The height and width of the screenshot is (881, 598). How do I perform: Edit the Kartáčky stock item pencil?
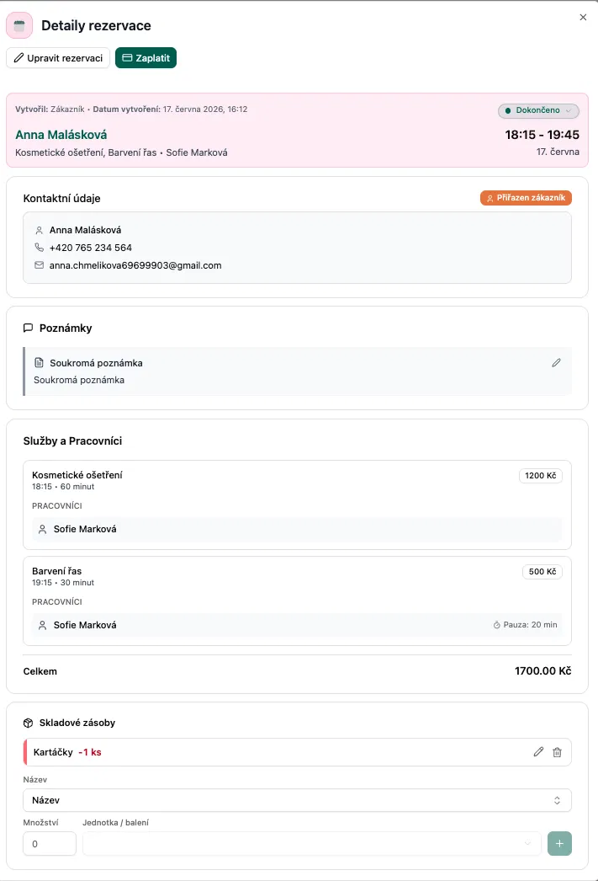click(538, 752)
